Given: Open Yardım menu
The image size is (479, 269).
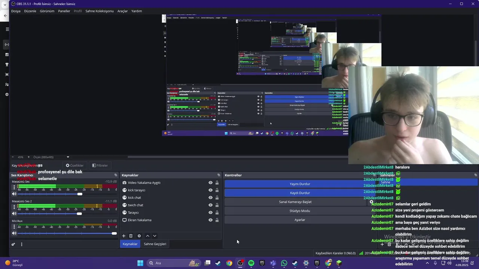Looking at the screenshot, I should 137,11.
